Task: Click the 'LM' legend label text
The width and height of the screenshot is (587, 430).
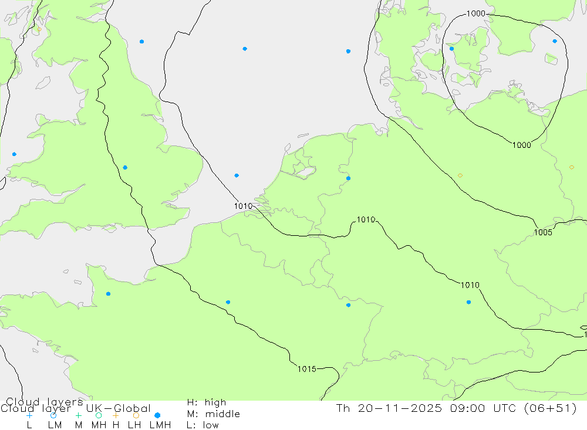Action: point(55,425)
